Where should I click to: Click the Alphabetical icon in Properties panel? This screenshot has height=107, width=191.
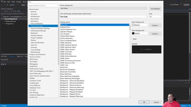tap(3, 64)
